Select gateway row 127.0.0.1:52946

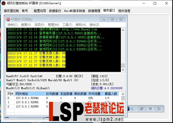(x=62, y=98)
